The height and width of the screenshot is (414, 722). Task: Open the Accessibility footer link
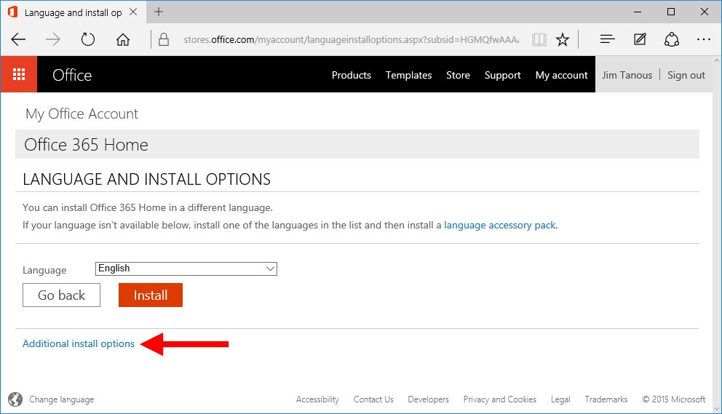tap(317, 399)
